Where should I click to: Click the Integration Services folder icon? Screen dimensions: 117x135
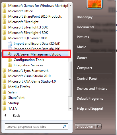[x=10, y=65]
